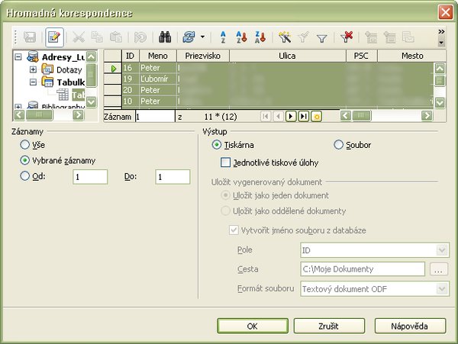Click the Sort Ascending icon
This screenshot has width=458, height=344.
(241, 37)
